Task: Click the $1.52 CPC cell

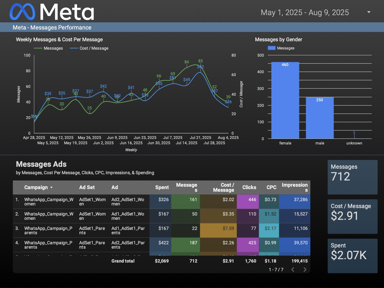Action: coord(269,216)
